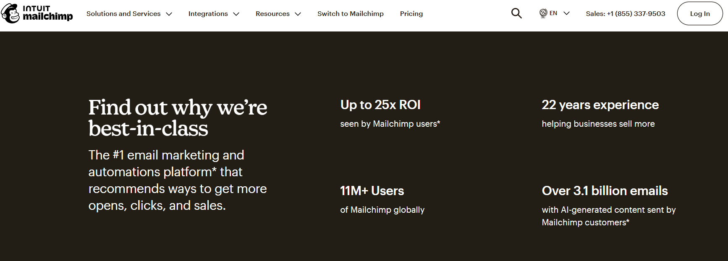This screenshot has width=728, height=261.
Task: Open the search magnifier icon
Action: 516,13
